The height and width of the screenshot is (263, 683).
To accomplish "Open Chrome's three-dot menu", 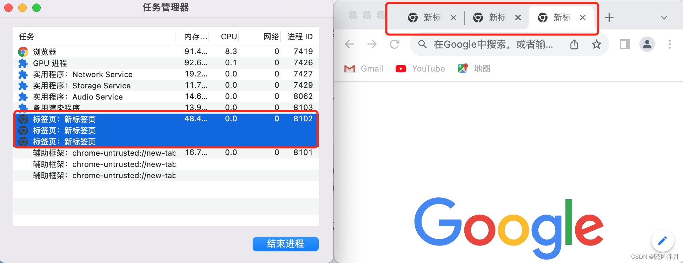I will point(670,44).
